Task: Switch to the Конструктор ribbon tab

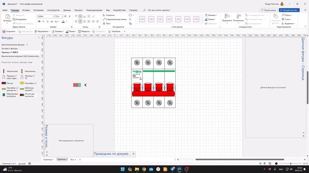Action: coord(54,10)
